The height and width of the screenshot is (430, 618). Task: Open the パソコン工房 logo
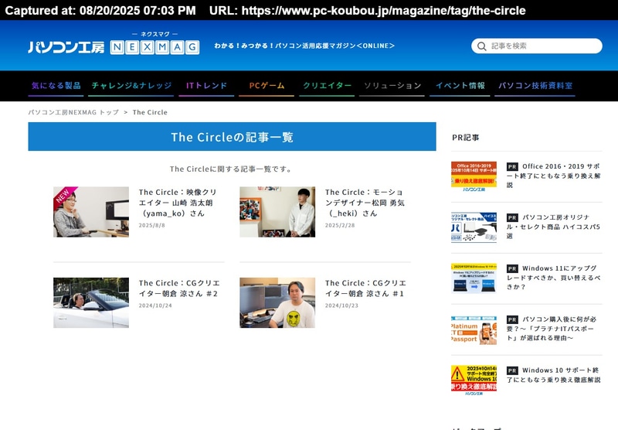click(x=66, y=47)
